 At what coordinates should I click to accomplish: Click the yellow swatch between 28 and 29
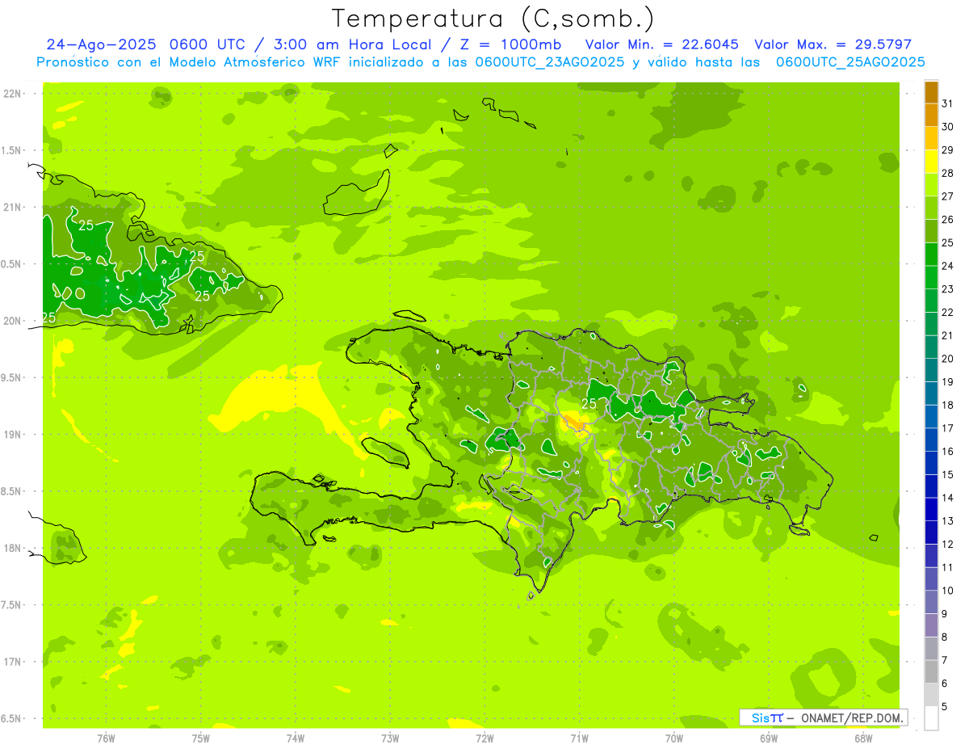click(931, 162)
